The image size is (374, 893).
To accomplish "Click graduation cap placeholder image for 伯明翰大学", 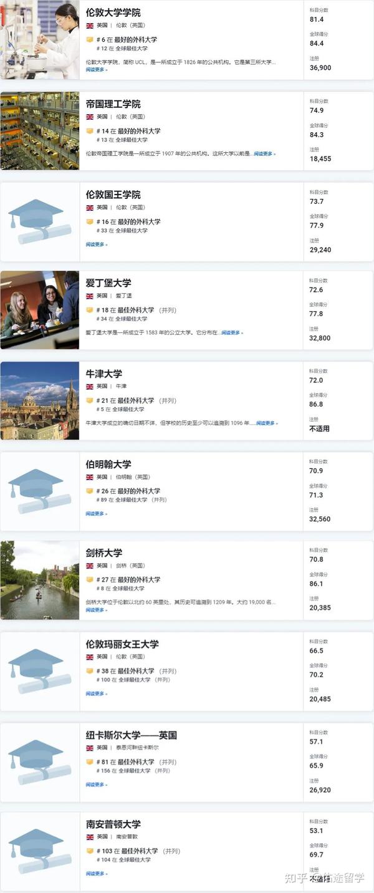I will pos(40,491).
